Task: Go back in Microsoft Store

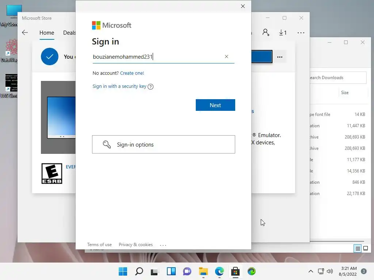Action: (25, 32)
